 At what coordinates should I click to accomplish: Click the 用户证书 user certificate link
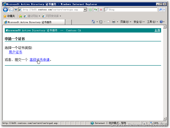point(16,52)
